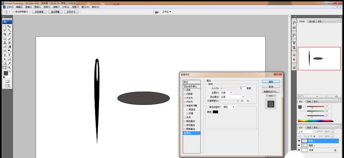This screenshot has height=158, width=344.
Task: Select the Hand tool
Action: pos(5,68)
